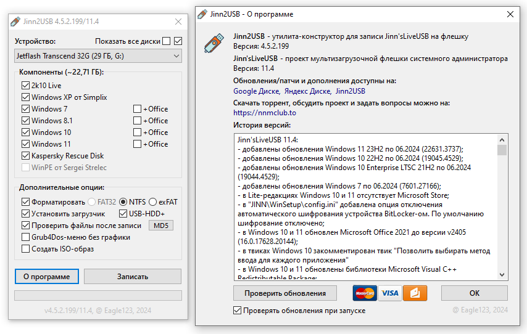
Task: Toggle the Форматировать checkbox
Action: tap(25, 202)
